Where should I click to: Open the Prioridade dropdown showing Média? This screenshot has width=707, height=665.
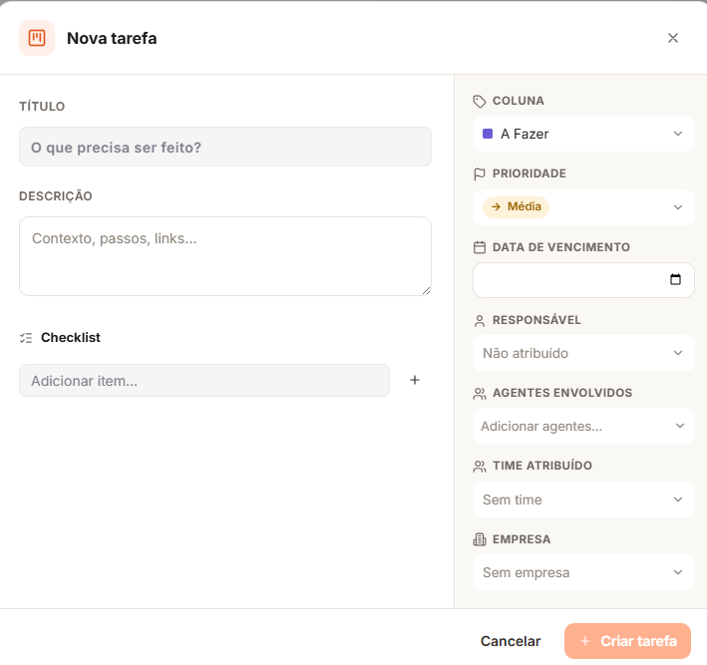coord(583,207)
